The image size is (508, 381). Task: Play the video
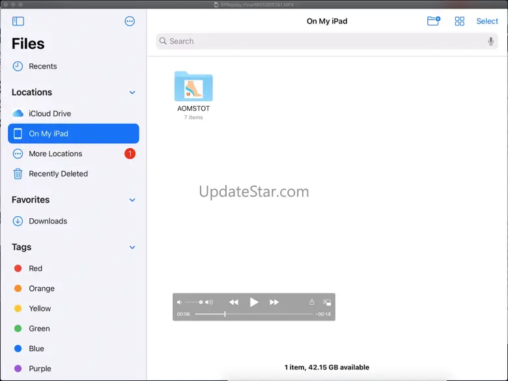click(x=254, y=302)
